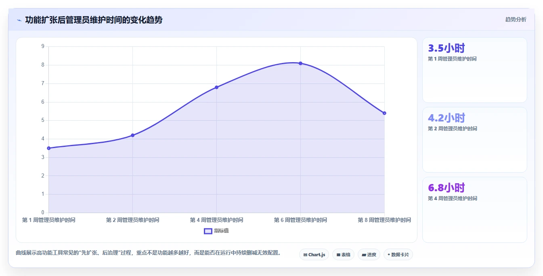Click the title 功能扩张后管理员维护时间的变化趋势
This screenshot has width=543, height=276.
[94, 20]
